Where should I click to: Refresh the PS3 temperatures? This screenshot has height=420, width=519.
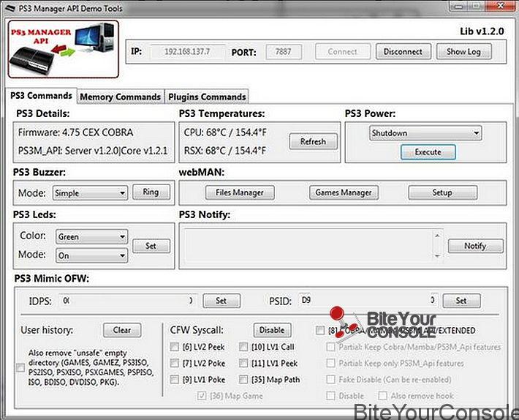[x=313, y=141]
